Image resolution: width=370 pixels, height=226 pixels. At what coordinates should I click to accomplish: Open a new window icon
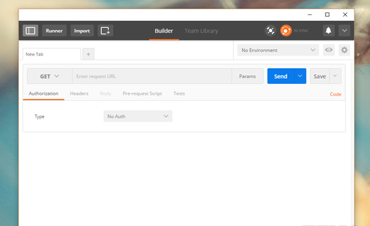click(x=105, y=31)
